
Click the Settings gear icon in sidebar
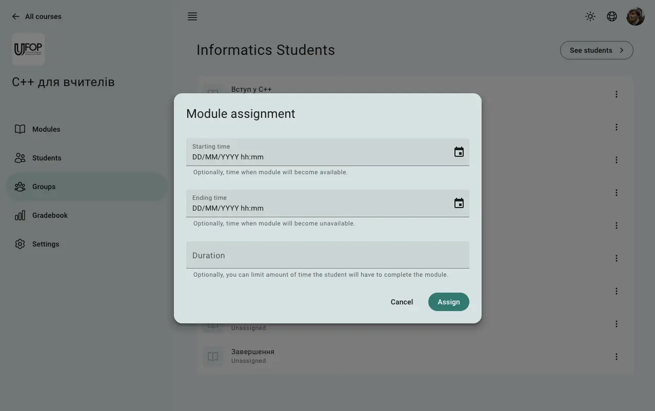coord(20,243)
